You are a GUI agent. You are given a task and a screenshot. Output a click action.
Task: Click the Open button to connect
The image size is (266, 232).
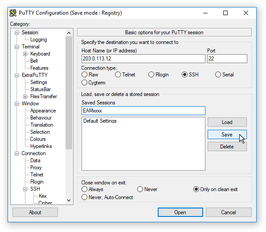point(180,212)
